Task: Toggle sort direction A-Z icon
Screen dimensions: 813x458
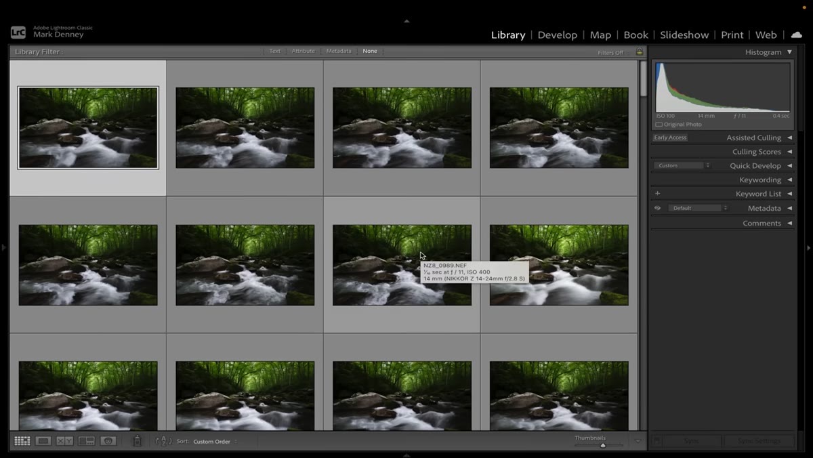Action: (x=163, y=441)
